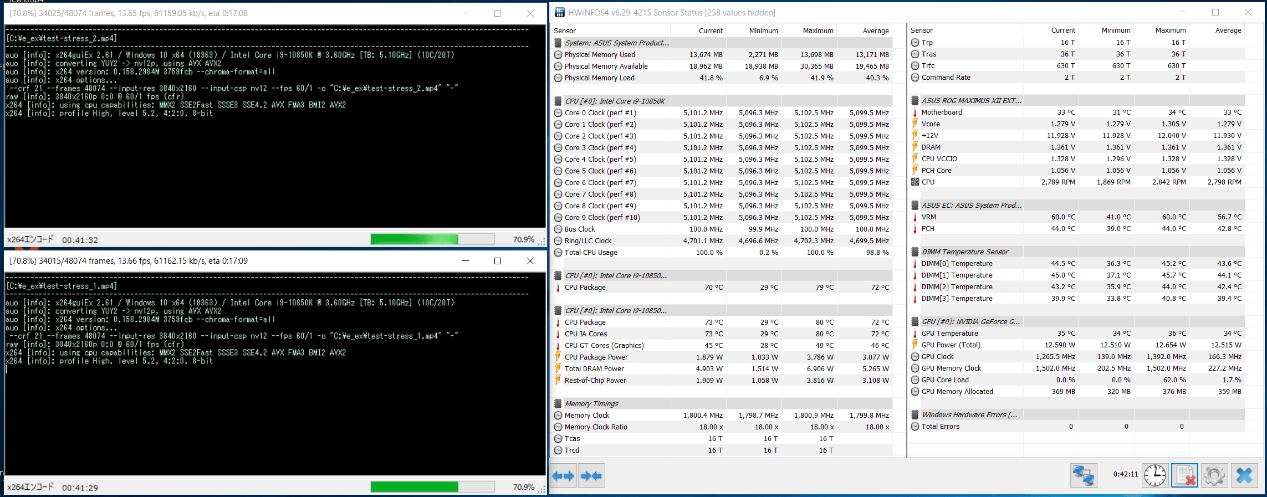
Task: Click the clock icon beside Bus Clock
Action: pyautogui.click(x=558, y=229)
